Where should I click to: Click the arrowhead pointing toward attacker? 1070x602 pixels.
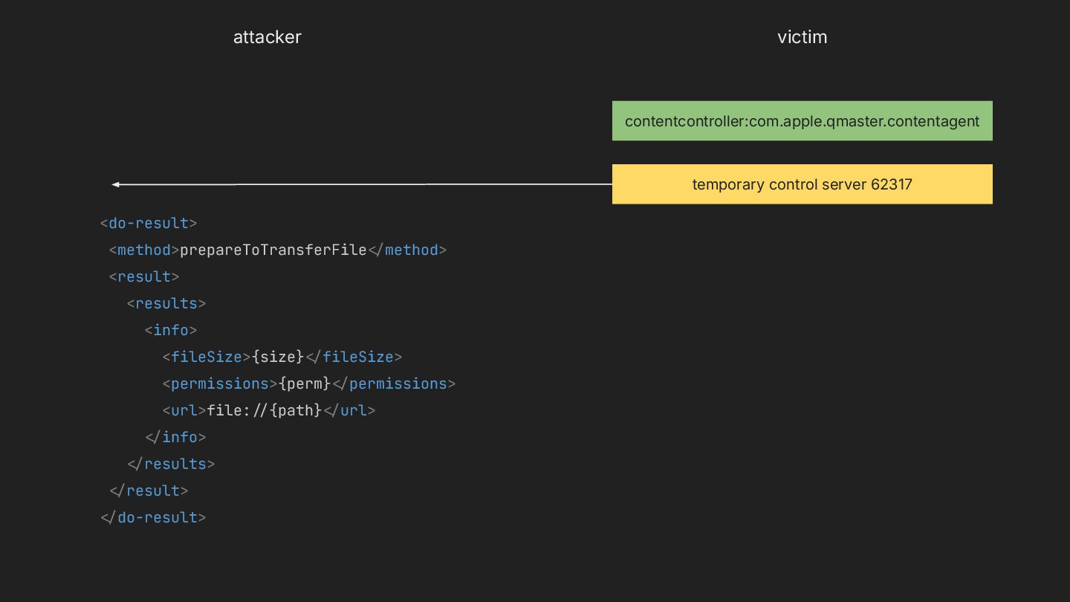point(116,184)
